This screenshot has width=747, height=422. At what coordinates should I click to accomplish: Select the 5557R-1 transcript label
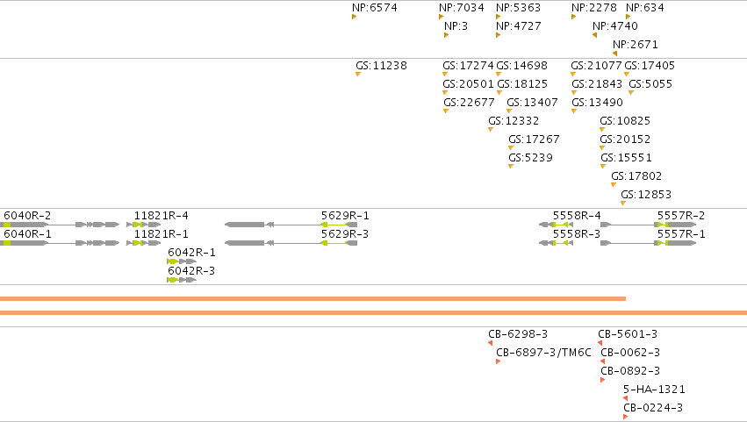point(681,234)
